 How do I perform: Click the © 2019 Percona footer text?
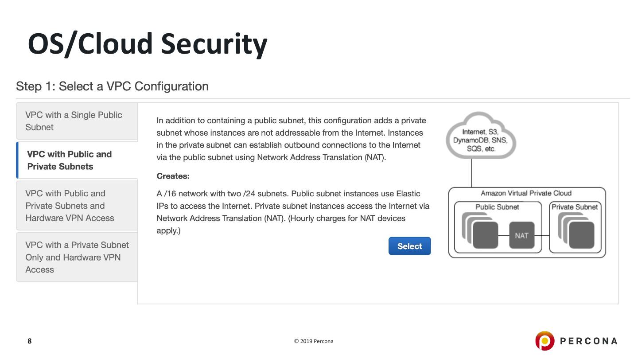pyautogui.click(x=314, y=341)
